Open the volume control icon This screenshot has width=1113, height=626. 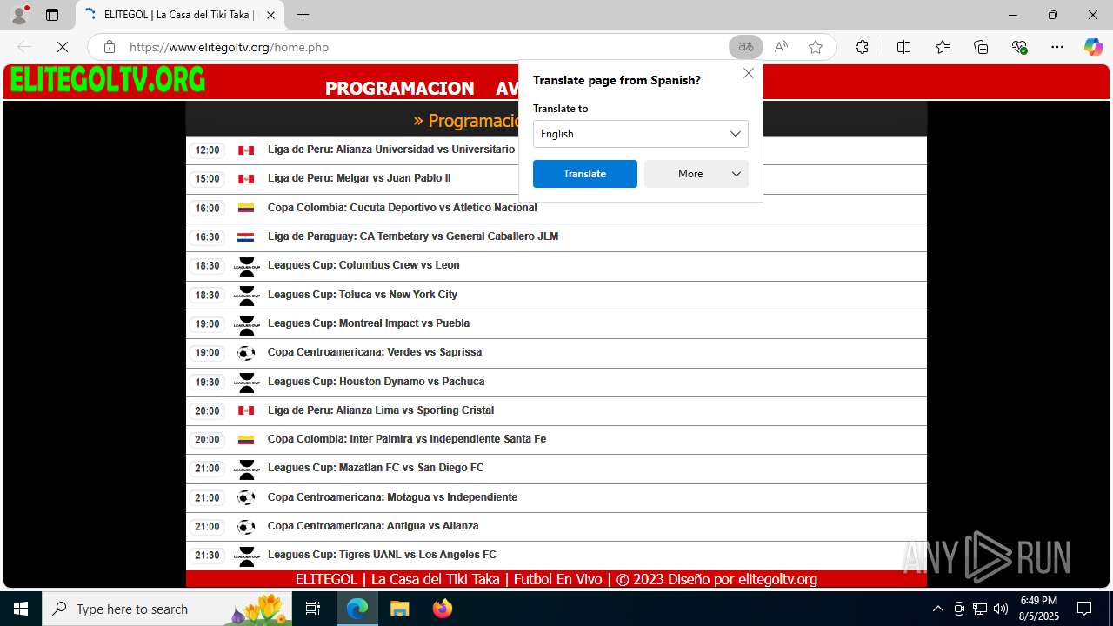coord(1001,609)
